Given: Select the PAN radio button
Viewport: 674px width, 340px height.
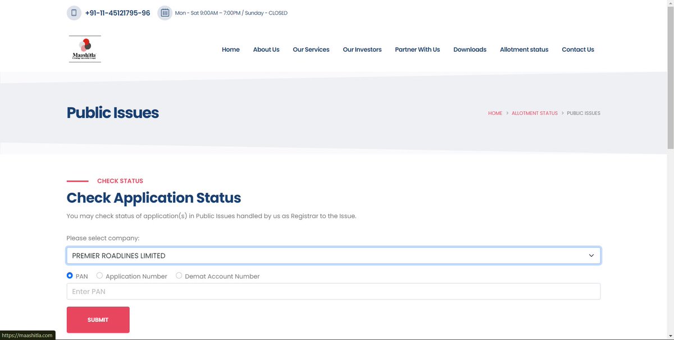Looking at the screenshot, I should [70, 276].
